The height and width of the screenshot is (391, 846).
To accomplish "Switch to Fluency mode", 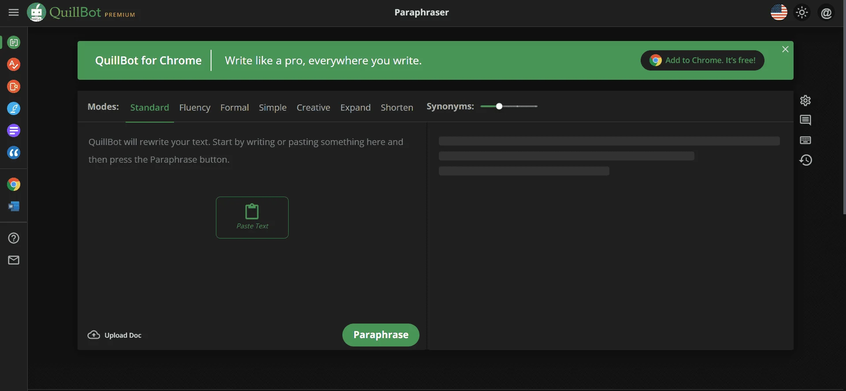I will point(195,108).
